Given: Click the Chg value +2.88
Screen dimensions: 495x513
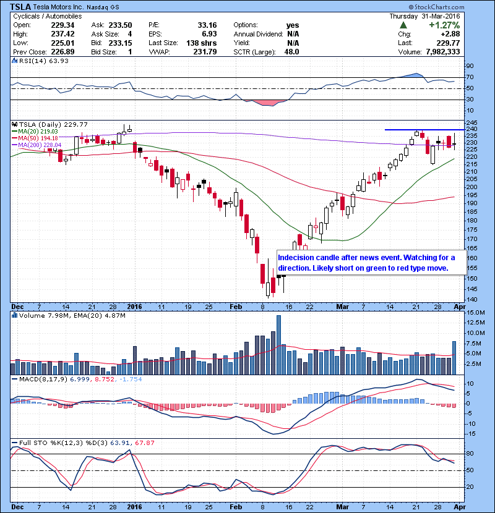Looking at the screenshot, I should pos(450,34).
